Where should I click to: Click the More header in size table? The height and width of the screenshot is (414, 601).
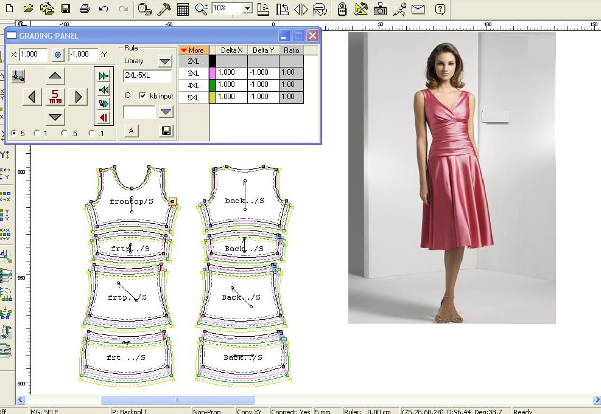pos(193,50)
